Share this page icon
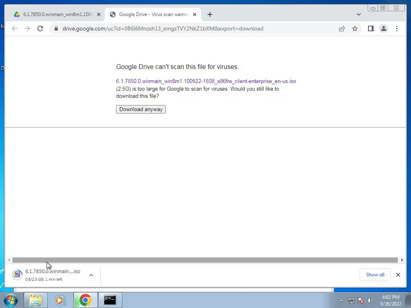This screenshot has height=308, width=411. coord(342,28)
